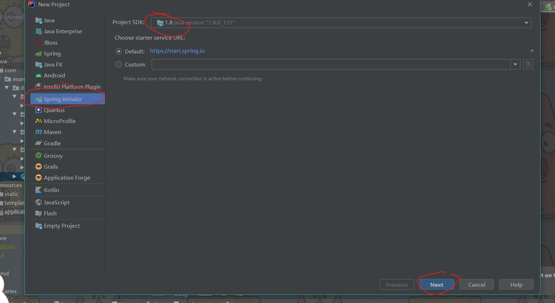
Task: Choose the JBoss project type
Action: pyautogui.click(x=68, y=42)
